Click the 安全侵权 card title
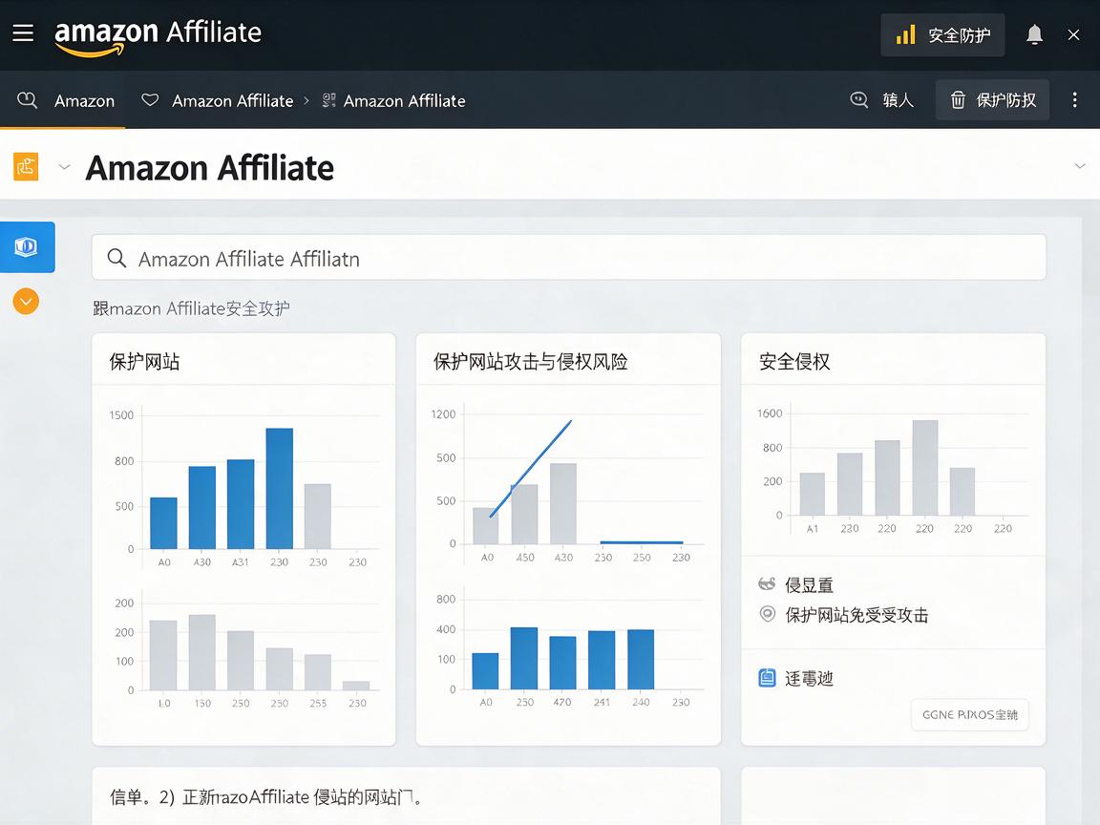Image resolution: width=1100 pixels, height=825 pixels. (x=794, y=362)
